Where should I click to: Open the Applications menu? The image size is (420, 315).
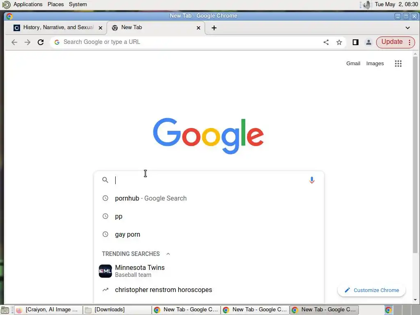28,4
